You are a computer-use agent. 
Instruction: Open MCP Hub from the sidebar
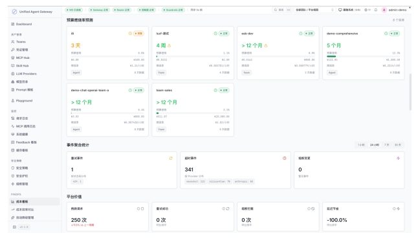pos(35,58)
